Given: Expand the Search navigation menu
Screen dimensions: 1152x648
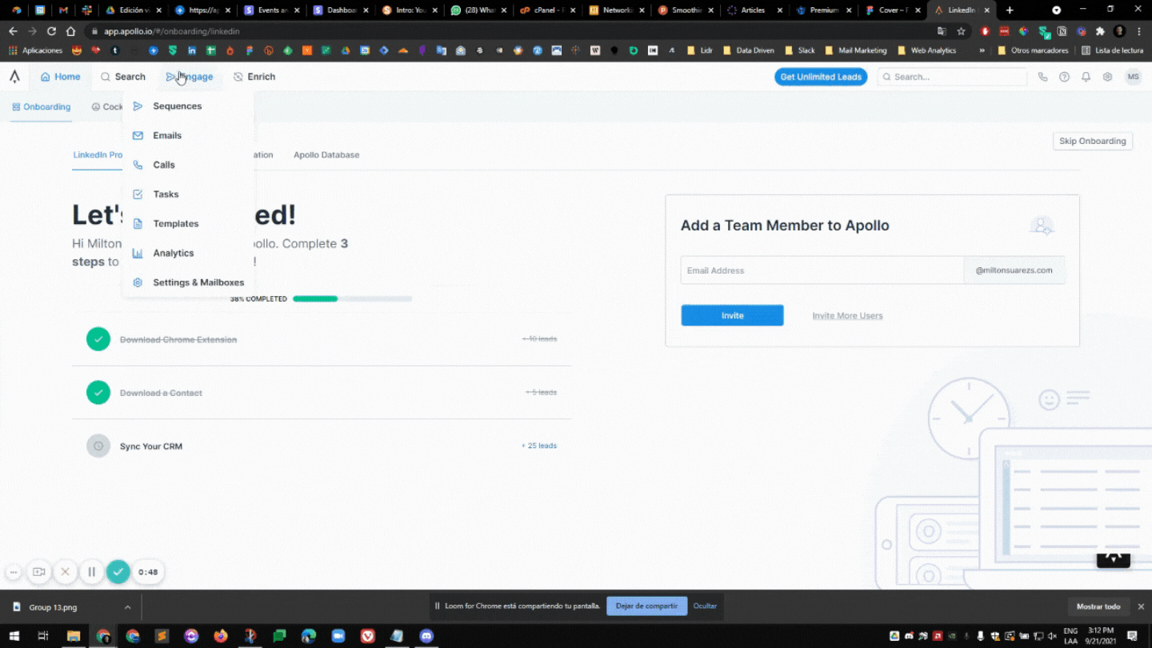Looking at the screenshot, I should [123, 77].
